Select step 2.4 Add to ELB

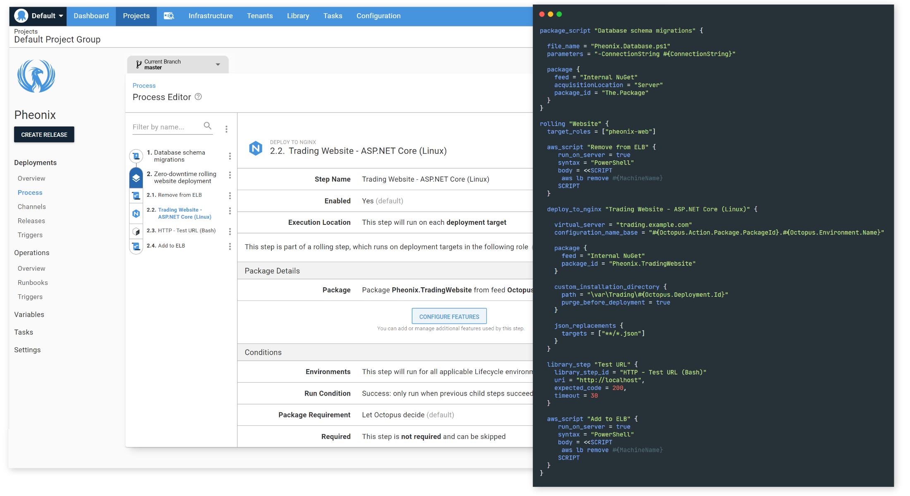(166, 246)
